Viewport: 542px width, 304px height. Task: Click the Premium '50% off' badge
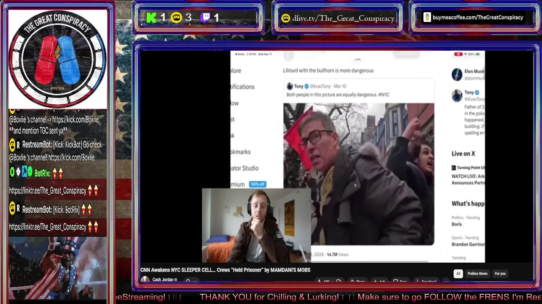click(x=257, y=184)
